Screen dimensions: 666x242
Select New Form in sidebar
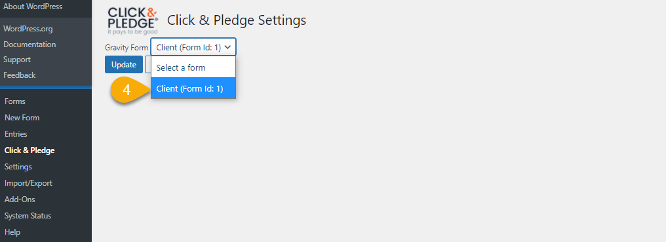click(22, 117)
